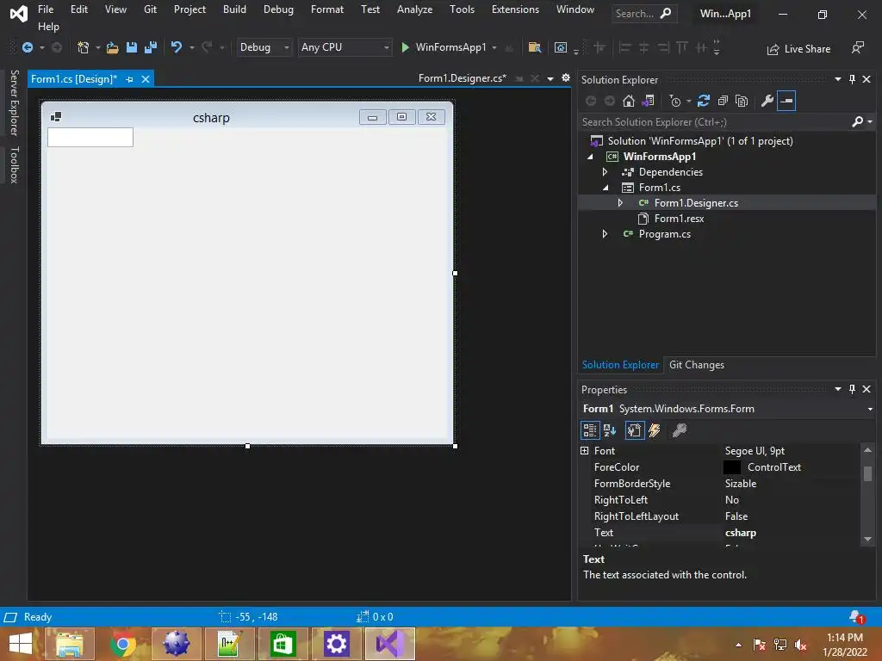The width and height of the screenshot is (882, 661).
Task: Open the Build menu
Action: pyautogui.click(x=234, y=9)
